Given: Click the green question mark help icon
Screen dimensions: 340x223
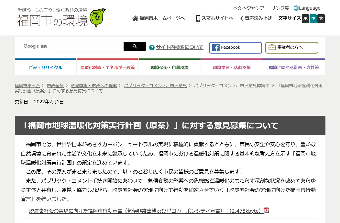Looking at the screenshot, I should 152,47.
